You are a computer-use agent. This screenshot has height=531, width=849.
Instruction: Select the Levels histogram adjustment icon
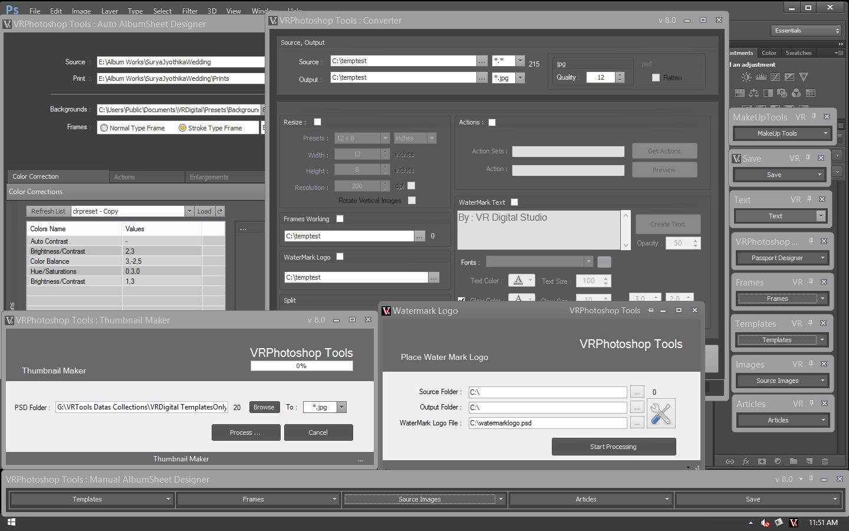(761, 77)
